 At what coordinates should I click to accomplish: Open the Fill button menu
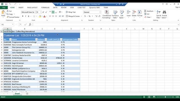point(147,14)
